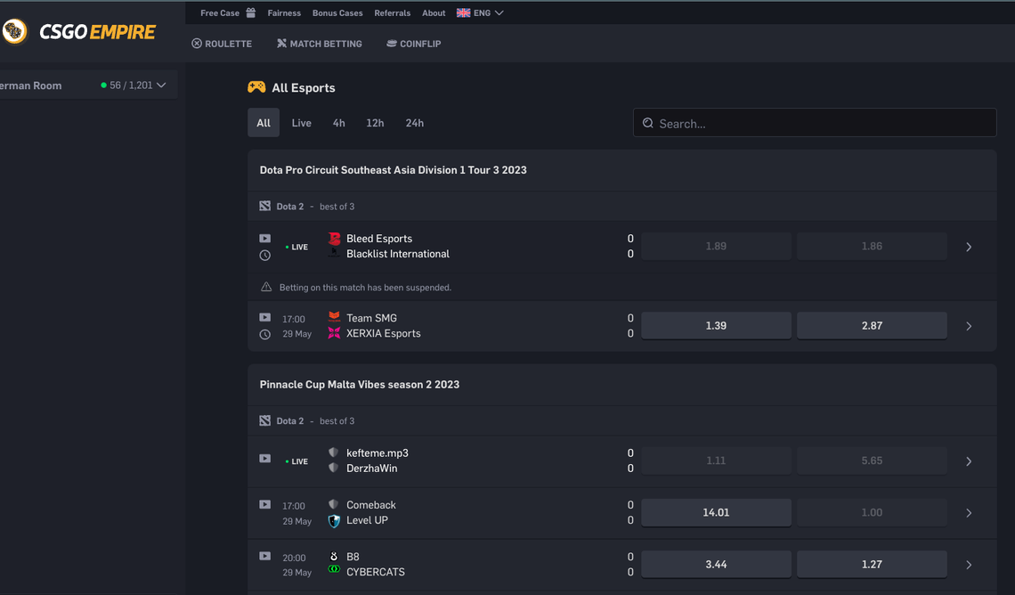Click the suspended 1.11 odds for kefteme.mp3

[716, 461]
